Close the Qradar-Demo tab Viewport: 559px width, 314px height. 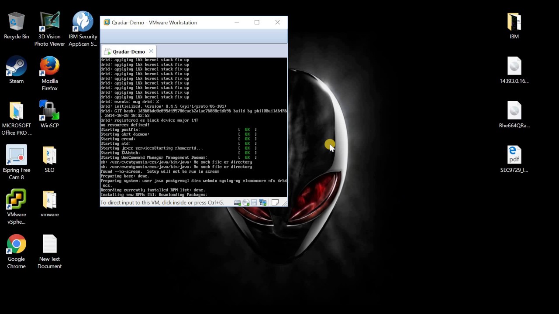point(151,51)
